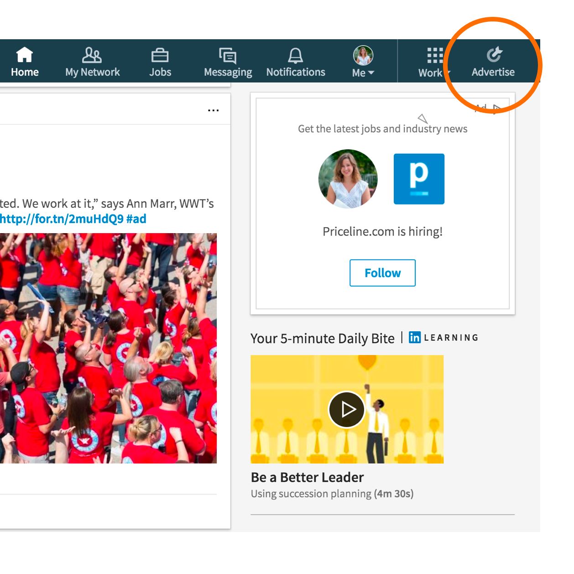The height and width of the screenshot is (574, 574).
Task: Click the LinkedIn Learning logo
Action: tap(444, 338)
